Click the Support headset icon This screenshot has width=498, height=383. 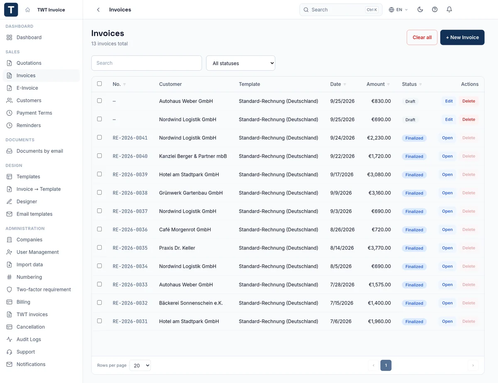coord(10,352)
